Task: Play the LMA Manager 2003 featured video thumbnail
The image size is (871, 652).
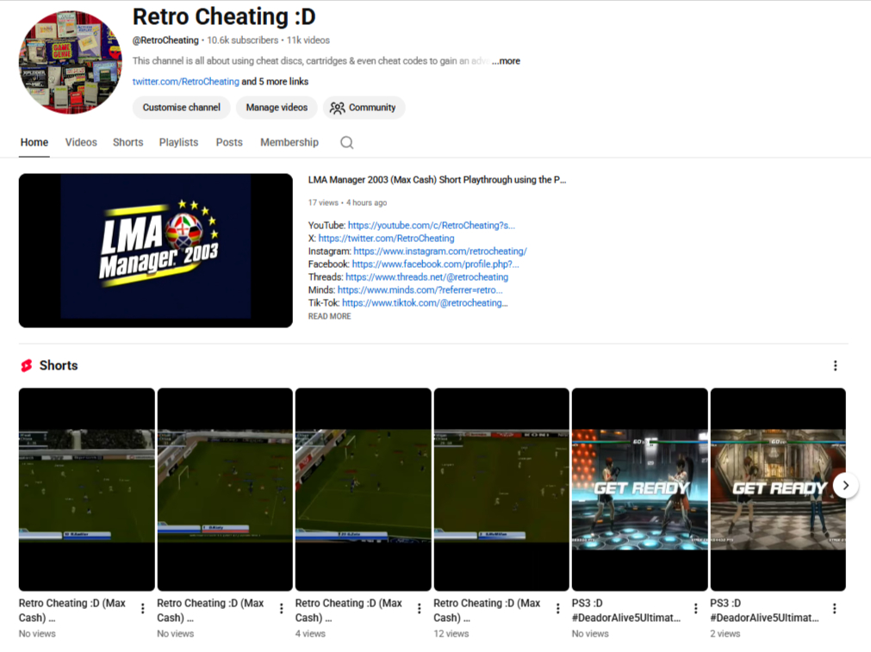Action: pos(156,251)
